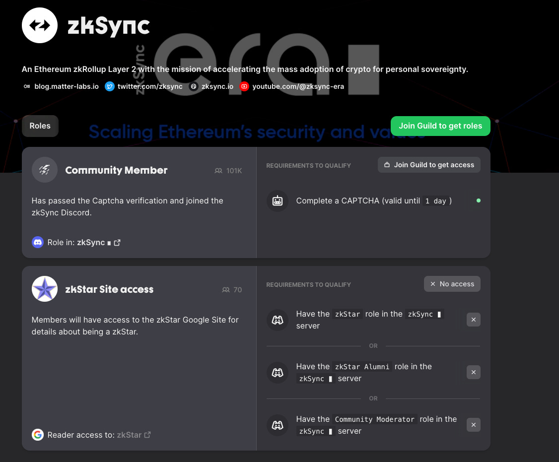Image resolution: width=559 pixels, height=462 pixels.
Task: Click the Community Member role icon
Action: point(45,170)
